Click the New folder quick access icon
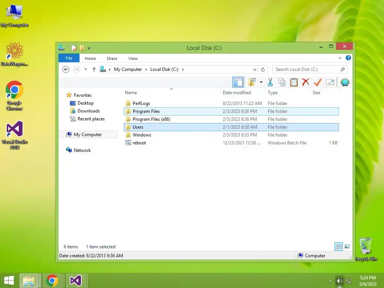The width and height of the screenshot is (384, 288). point(82,48)
